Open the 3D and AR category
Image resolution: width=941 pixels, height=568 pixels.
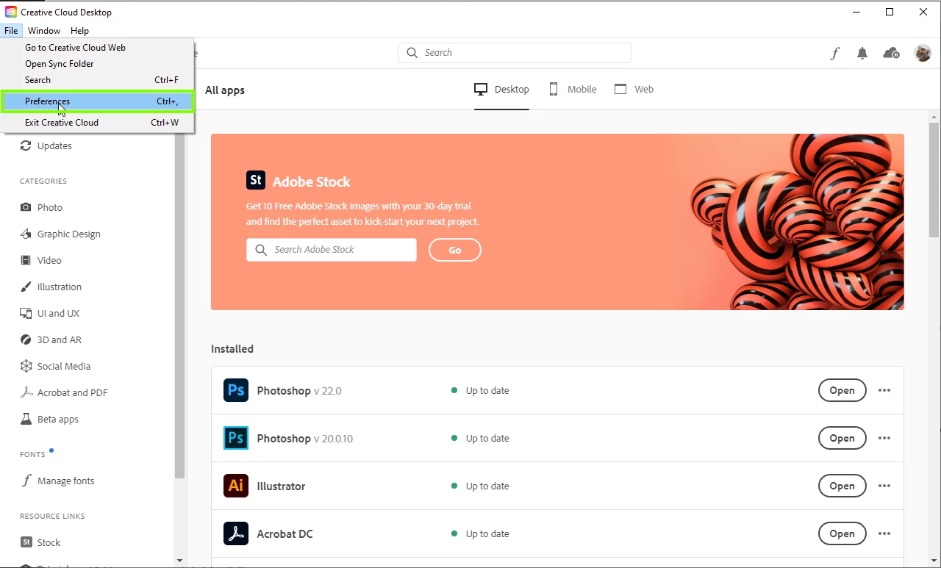pyautogui.click(x=51, y=339)
